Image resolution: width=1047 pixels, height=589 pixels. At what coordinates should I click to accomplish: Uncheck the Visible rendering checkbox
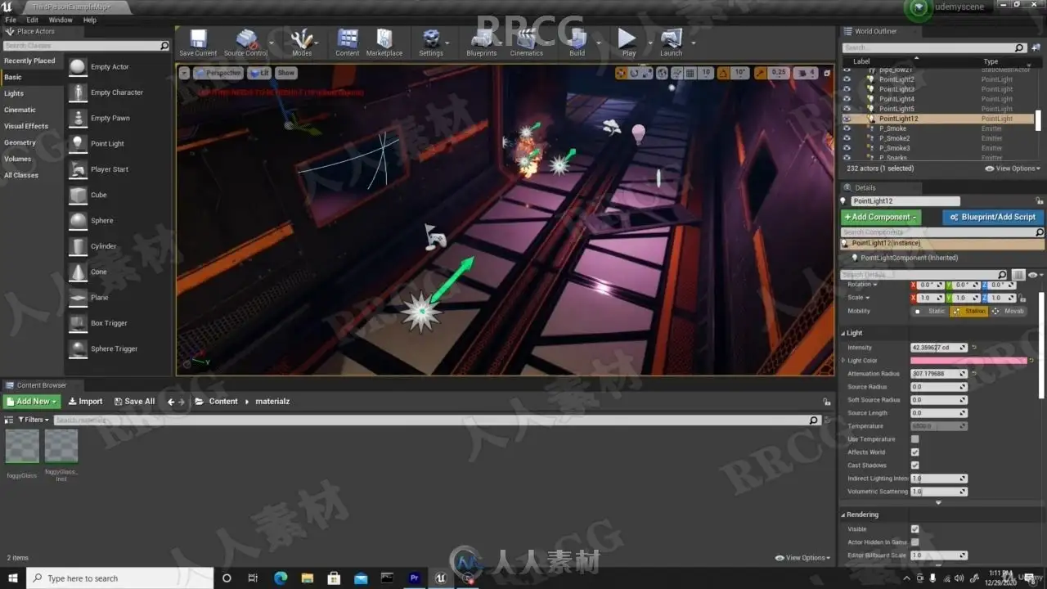914,529
